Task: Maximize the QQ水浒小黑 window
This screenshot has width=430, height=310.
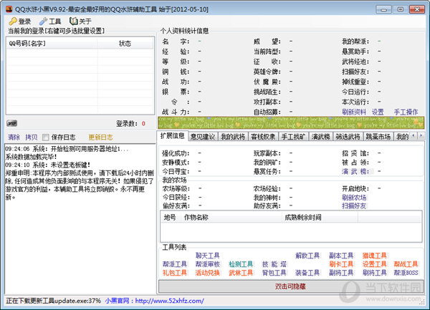Action: coord(400,9)
